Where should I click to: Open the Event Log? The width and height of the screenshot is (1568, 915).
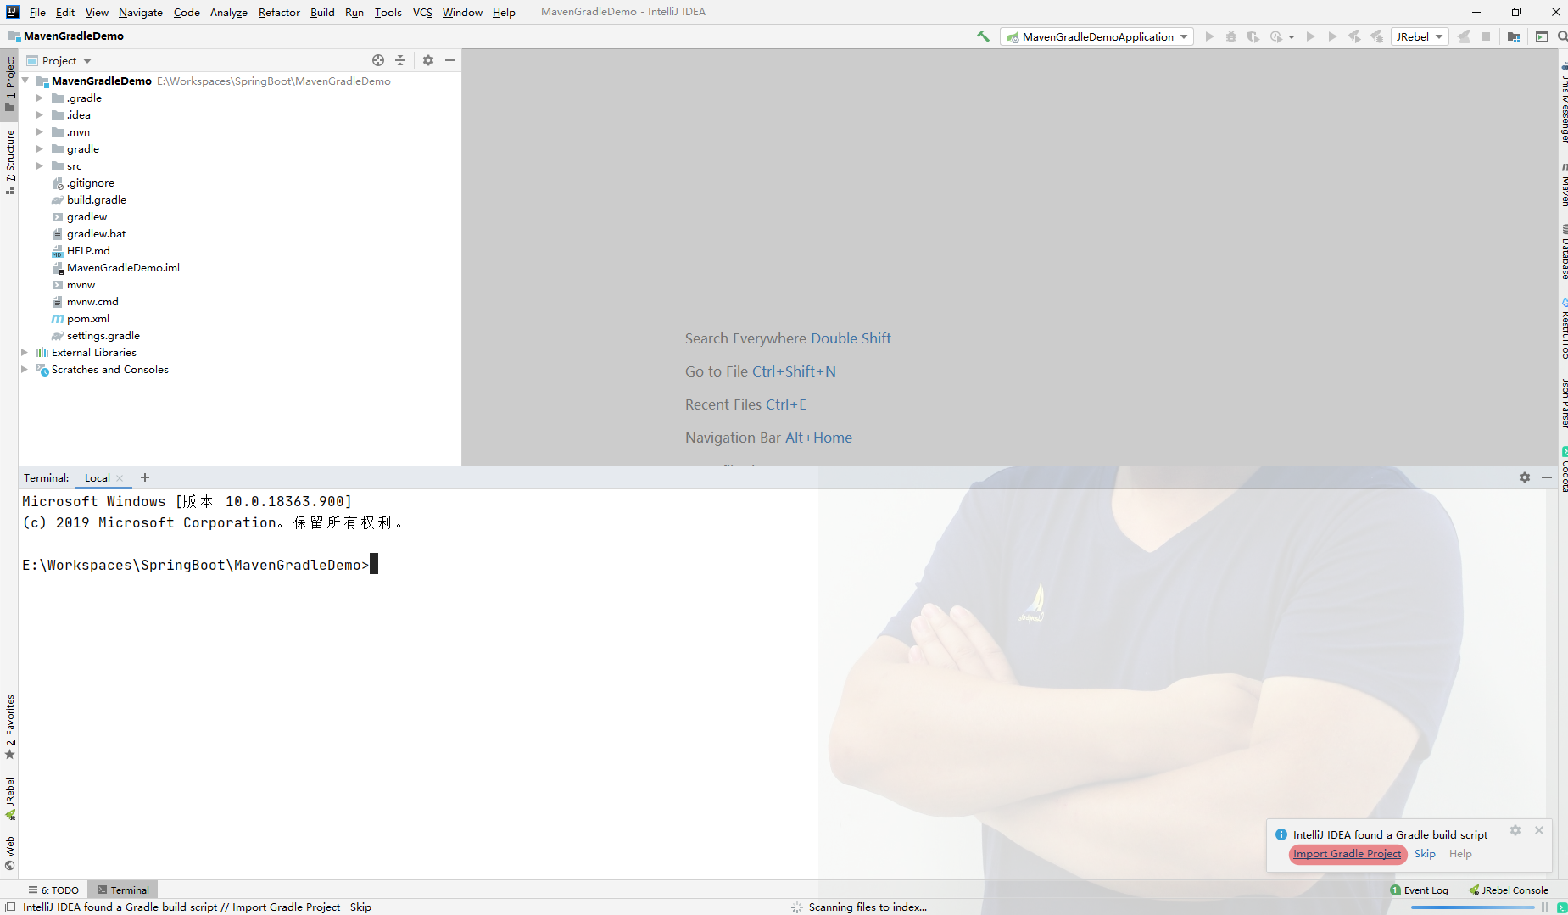pos(1420,890)
